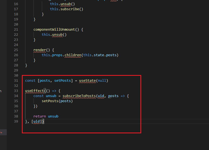Viewport: 209px width, 150px height.
Task: Click the 'null' argument in useState
Action: point(102,81)
